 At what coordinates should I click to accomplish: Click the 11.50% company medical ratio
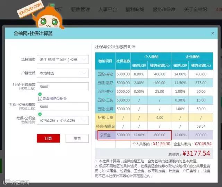180,83
